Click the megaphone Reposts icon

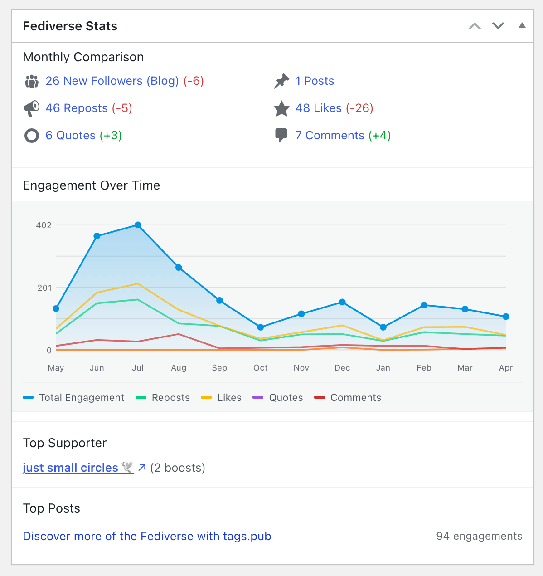[31, 108]
